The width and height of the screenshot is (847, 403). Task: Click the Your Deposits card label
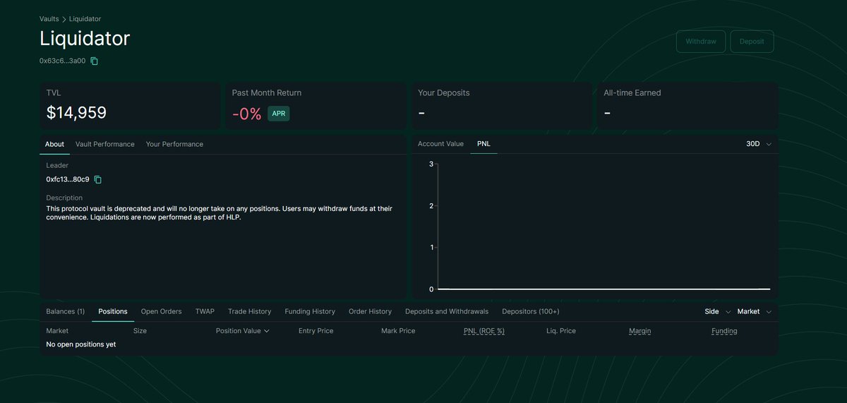pos(444,92)
